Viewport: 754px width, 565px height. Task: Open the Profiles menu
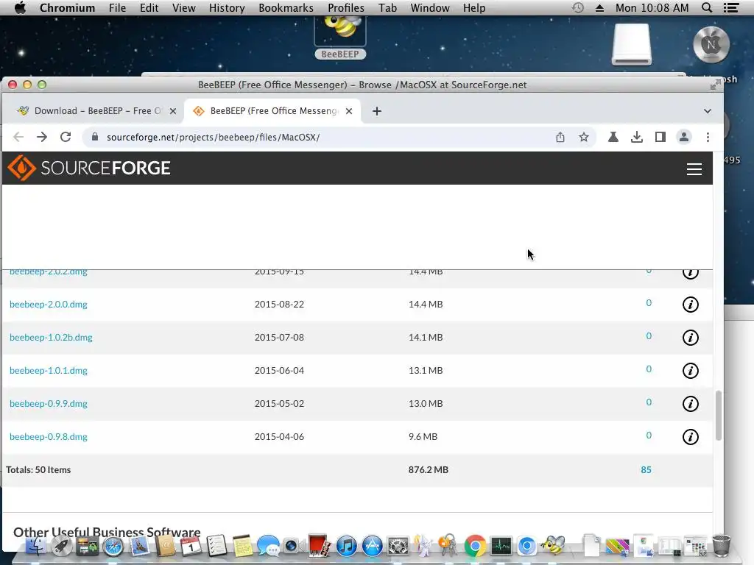346,7
